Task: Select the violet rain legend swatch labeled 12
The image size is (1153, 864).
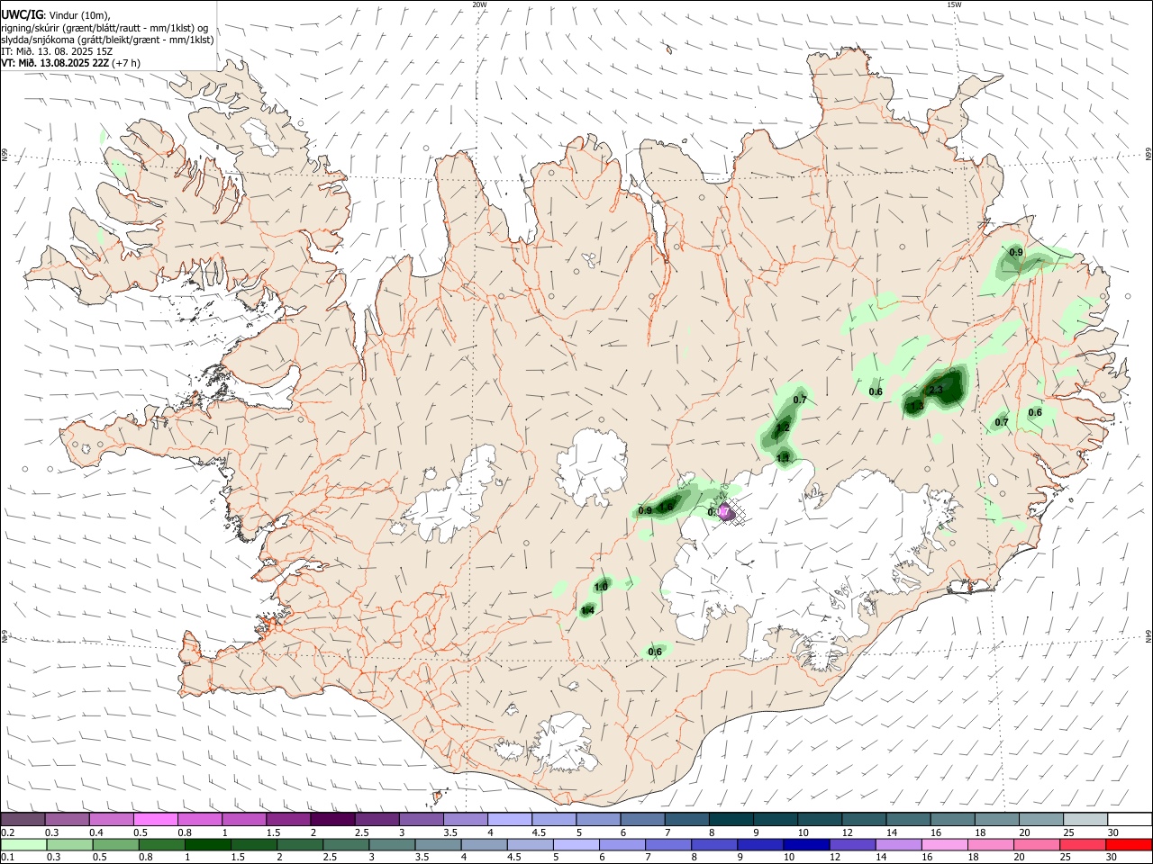Action: coord(851,844)
